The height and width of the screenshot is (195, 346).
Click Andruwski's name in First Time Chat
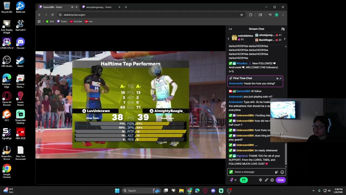(235, 83)
